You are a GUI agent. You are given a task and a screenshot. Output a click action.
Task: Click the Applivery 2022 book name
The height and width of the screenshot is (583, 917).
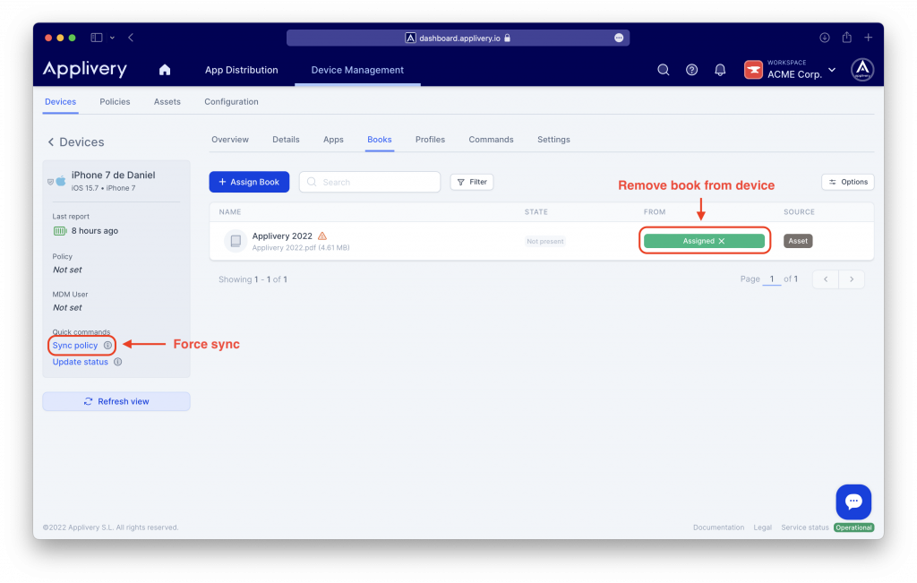pyautogui.click(x=282, y=236)
